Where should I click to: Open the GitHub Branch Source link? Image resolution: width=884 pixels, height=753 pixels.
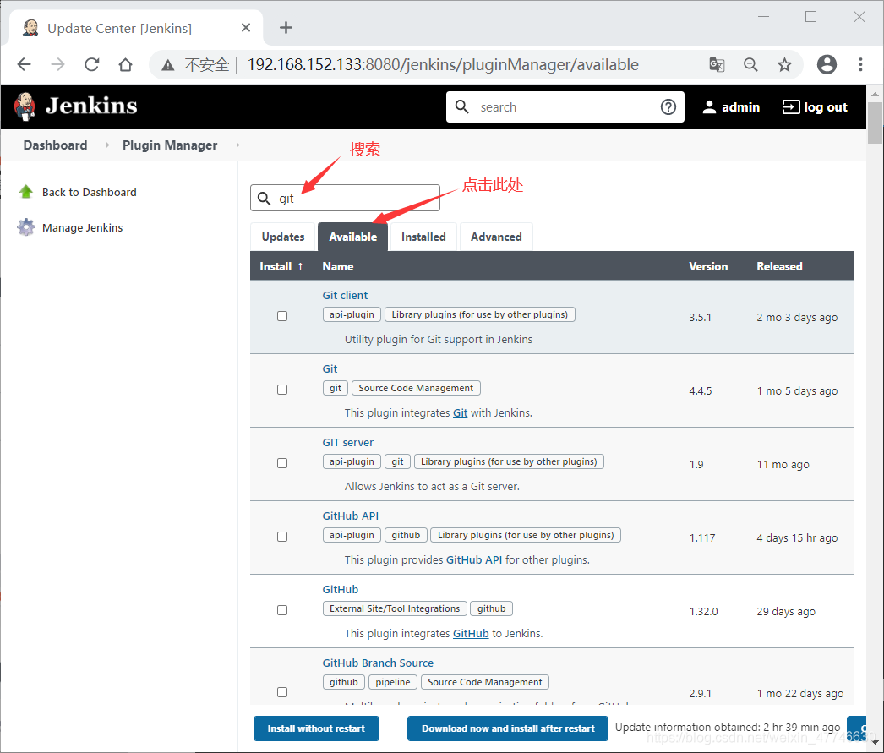click(378, 663)
